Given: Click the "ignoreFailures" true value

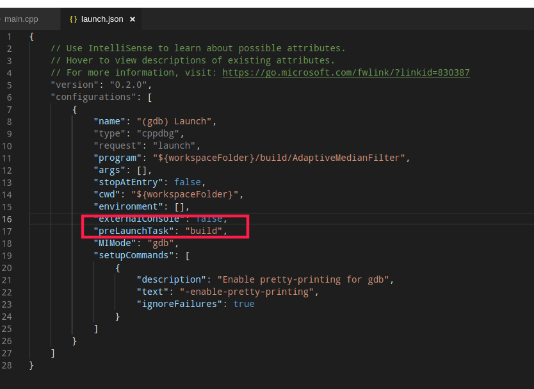Looking at the screenshot, I should (x=244, y=304).
